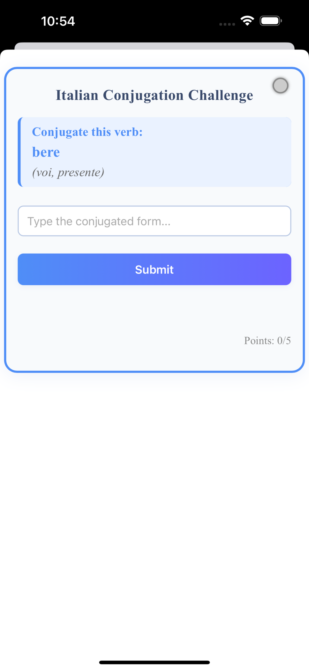Screen dimensions: 309x670
Task: Tap the 10:54 clock in status bar
Action: 58,21
